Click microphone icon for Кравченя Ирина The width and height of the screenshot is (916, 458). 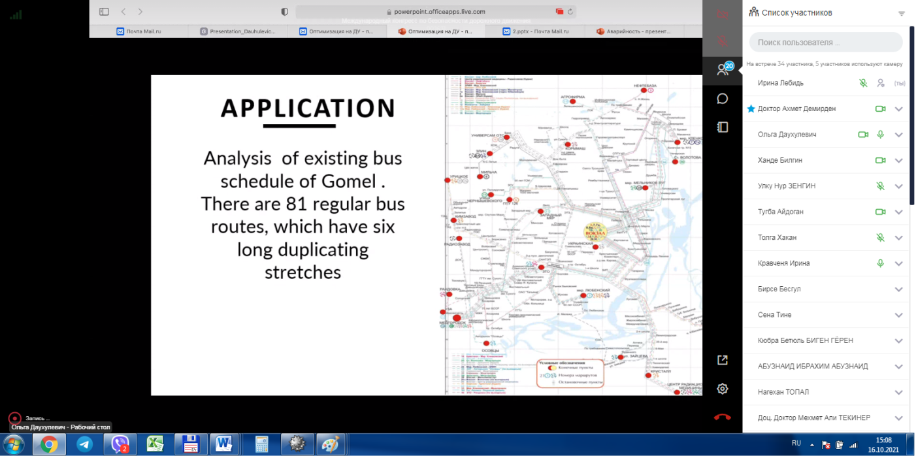[x=881, y=263]
